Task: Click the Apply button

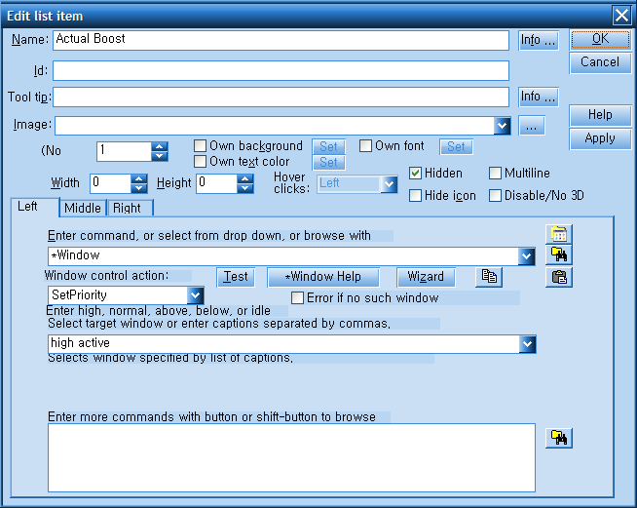Action: point(600,138)
